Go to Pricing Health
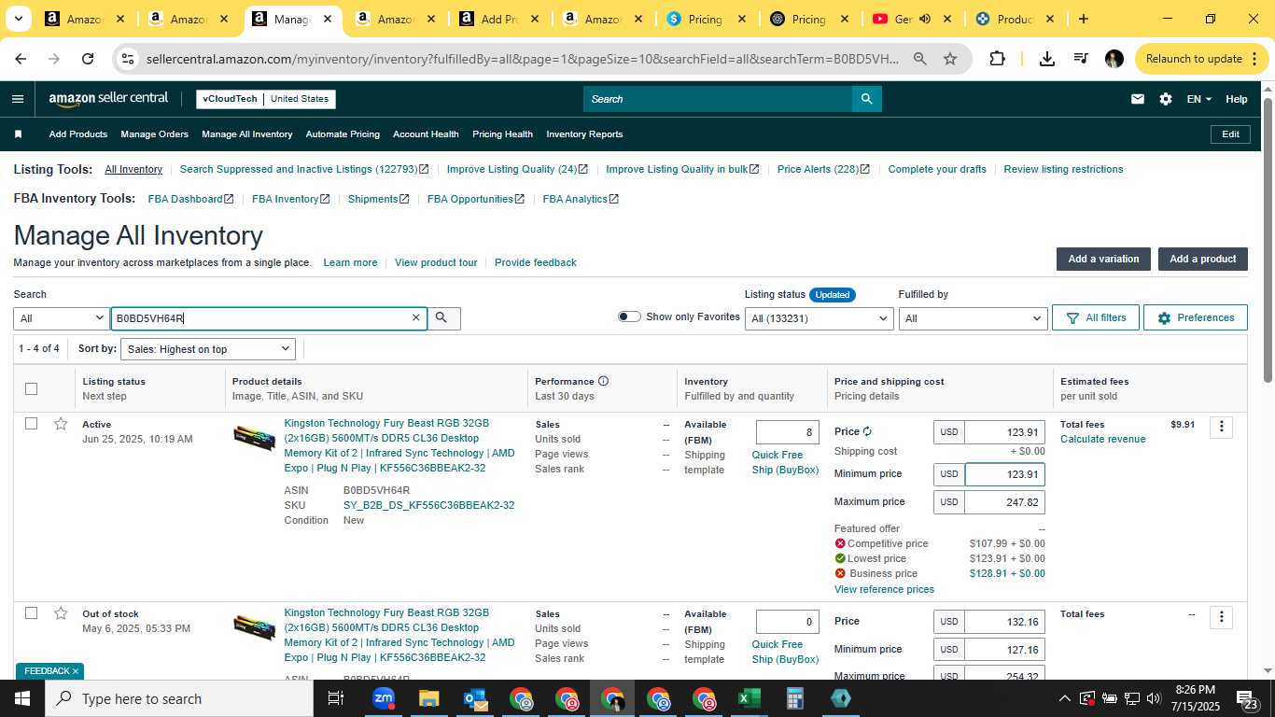Viewport: 1275px width, 717px height. [x=502, y=134]
